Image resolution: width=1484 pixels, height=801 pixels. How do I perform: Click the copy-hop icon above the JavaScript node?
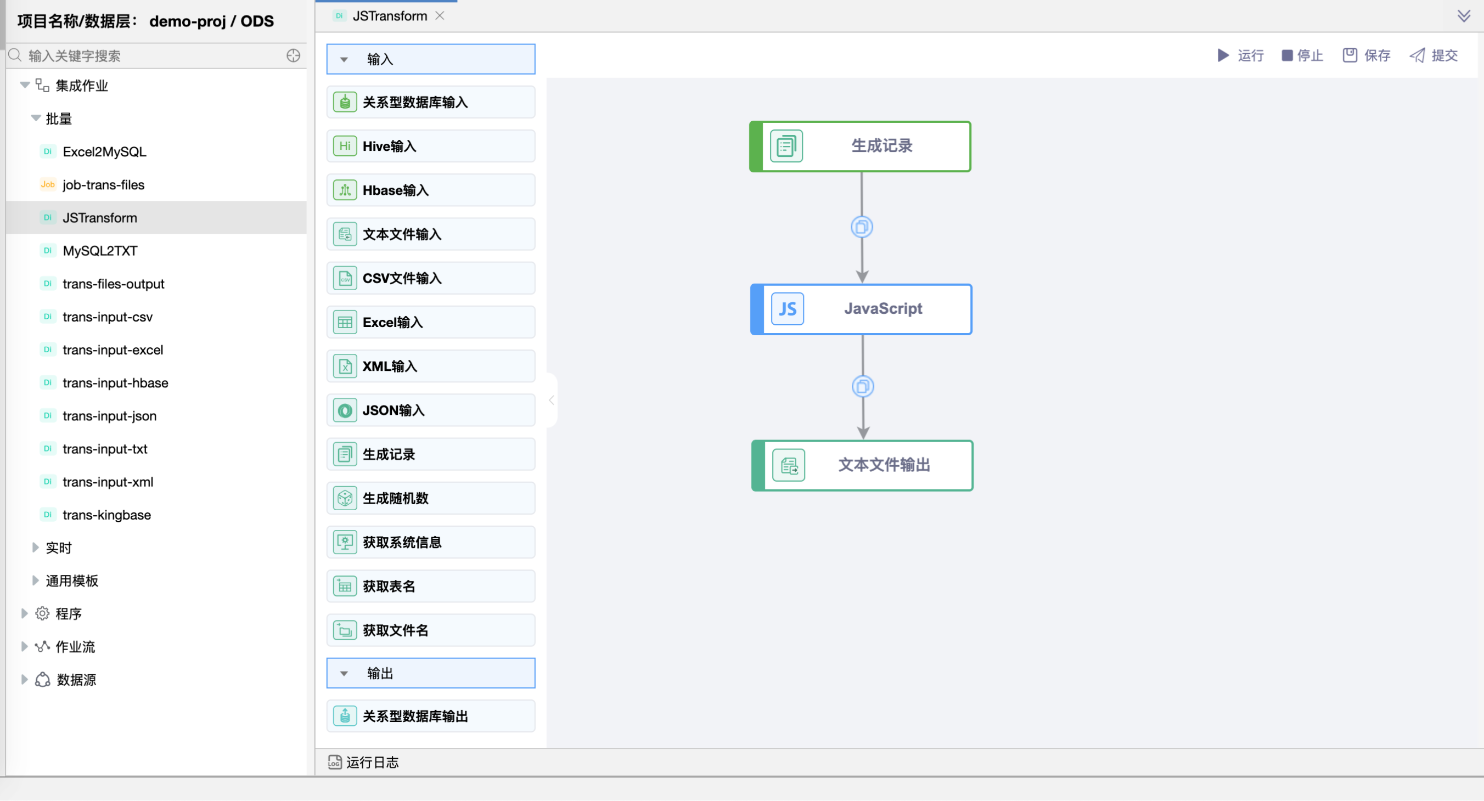click(861, 227)
